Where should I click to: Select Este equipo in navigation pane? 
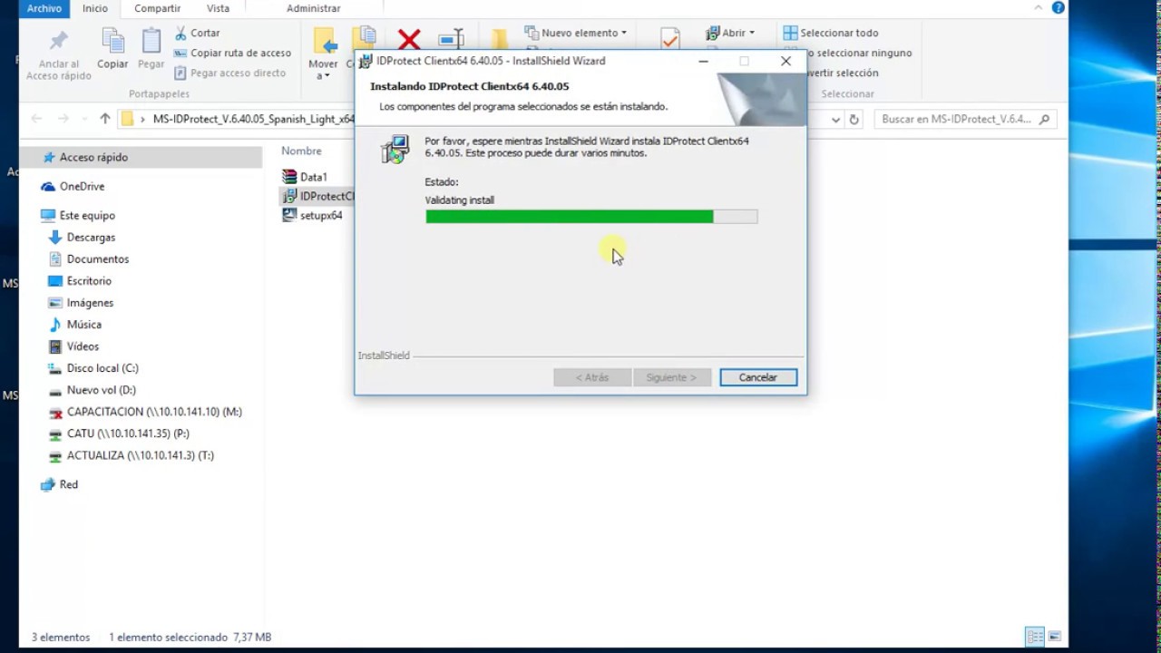87,215
